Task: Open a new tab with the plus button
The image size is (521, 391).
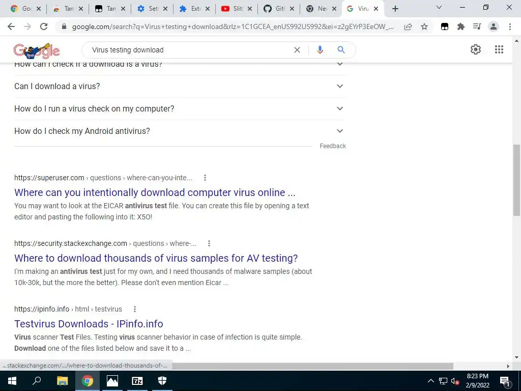Action: coord(395,9)
